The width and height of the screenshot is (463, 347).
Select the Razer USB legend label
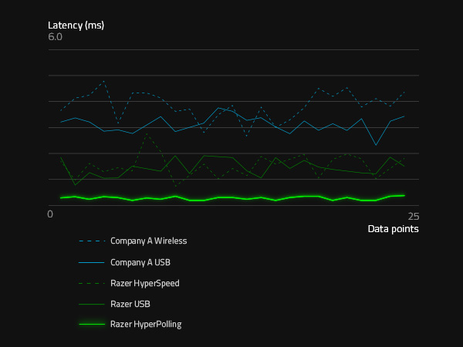coord(130,304)
